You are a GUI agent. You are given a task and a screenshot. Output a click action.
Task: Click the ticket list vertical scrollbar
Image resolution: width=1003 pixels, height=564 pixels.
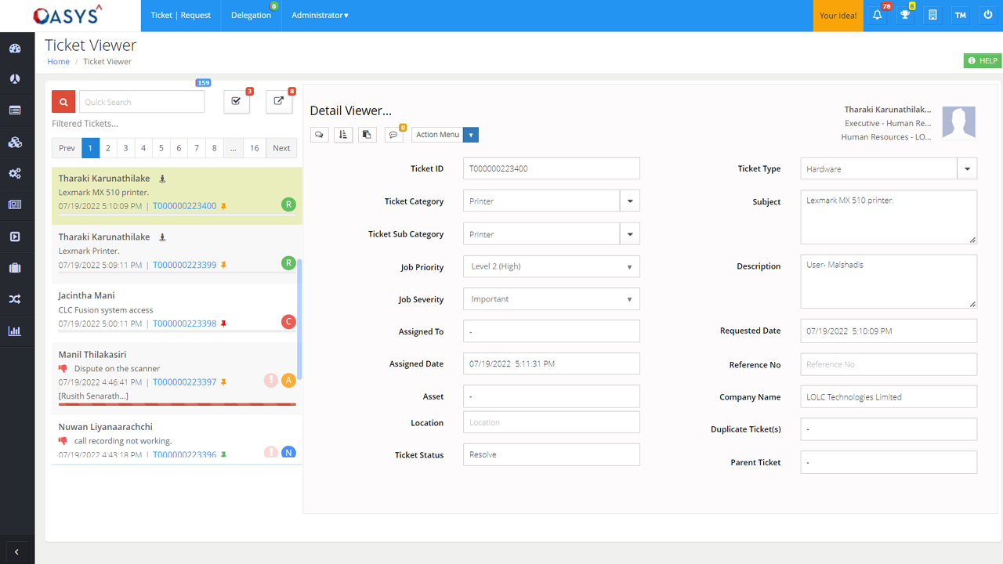coord(299,320)
